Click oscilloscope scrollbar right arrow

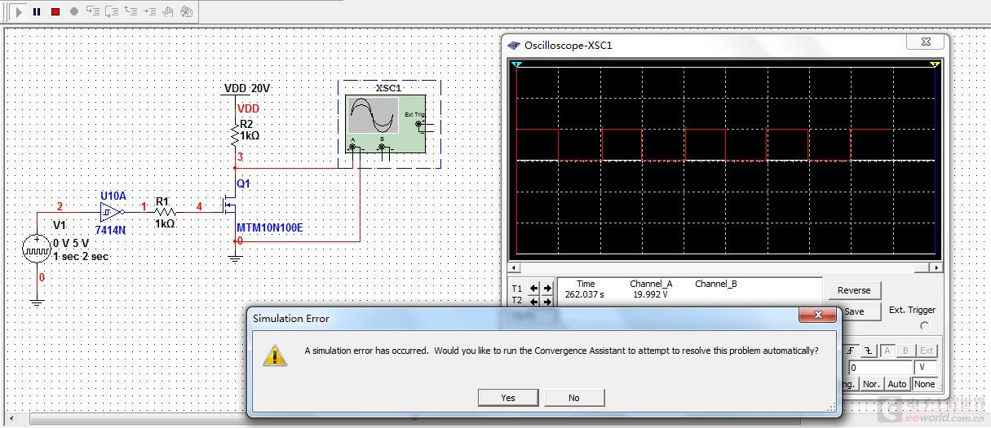tap(937, 267)
